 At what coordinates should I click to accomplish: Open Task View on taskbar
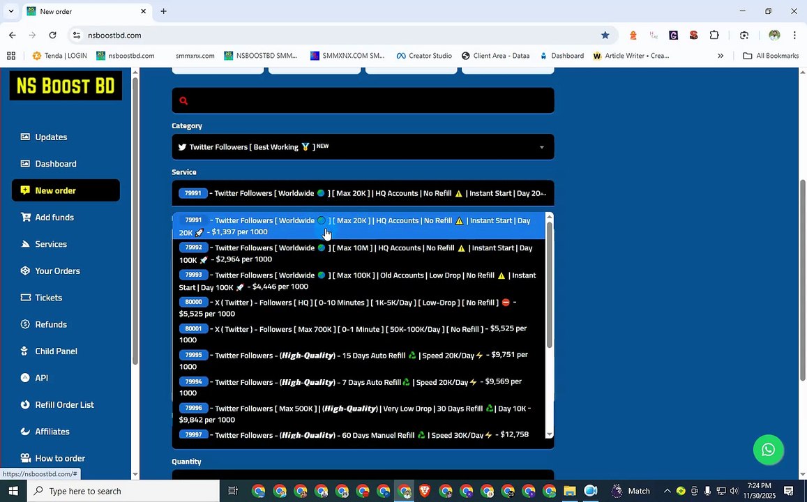(233, 492)
